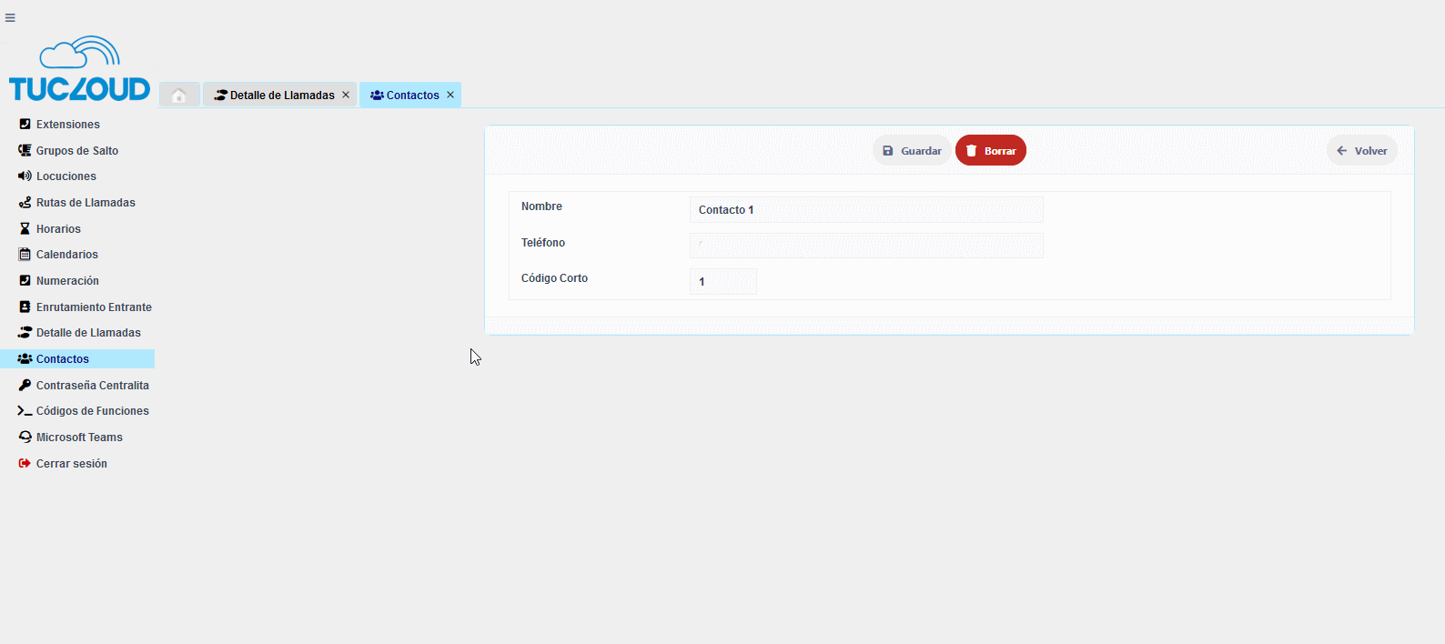Image resolution: width=1445 pixels, height=644 pixels.
Task: Close the Detalle de Llamadas tab
Action: (346, 95)
